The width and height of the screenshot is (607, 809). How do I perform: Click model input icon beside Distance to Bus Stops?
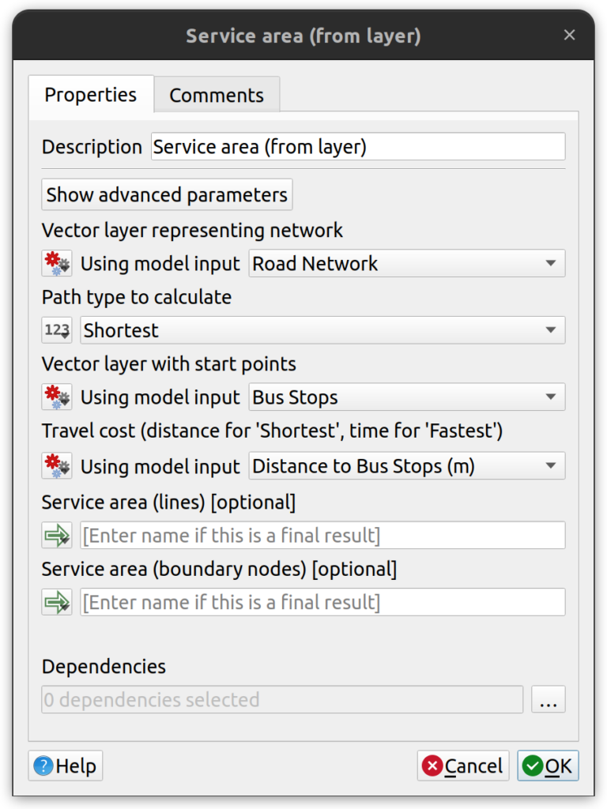[x=57, y=466]
